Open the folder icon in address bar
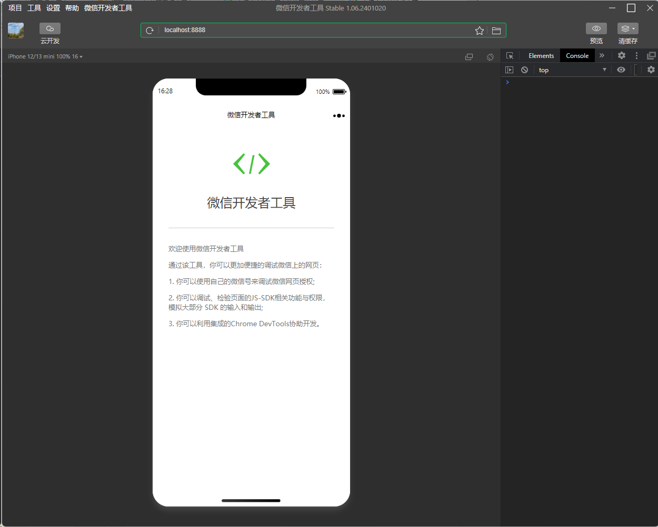 (496, 31)
